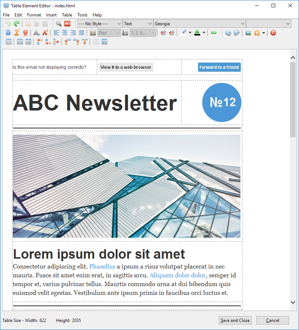Click the Copy icon in toolbar
The width and height of the screenshot is (299, 330).
[x=37, y=23]
